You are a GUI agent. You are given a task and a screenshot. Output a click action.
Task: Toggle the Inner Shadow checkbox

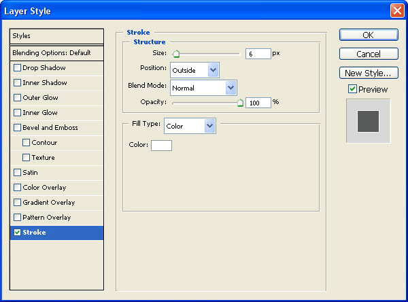click(x=17, y=83)
